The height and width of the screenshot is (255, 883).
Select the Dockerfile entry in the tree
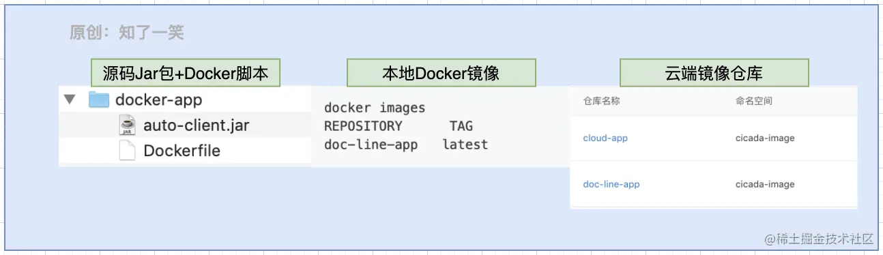click(x=182, y=151)
